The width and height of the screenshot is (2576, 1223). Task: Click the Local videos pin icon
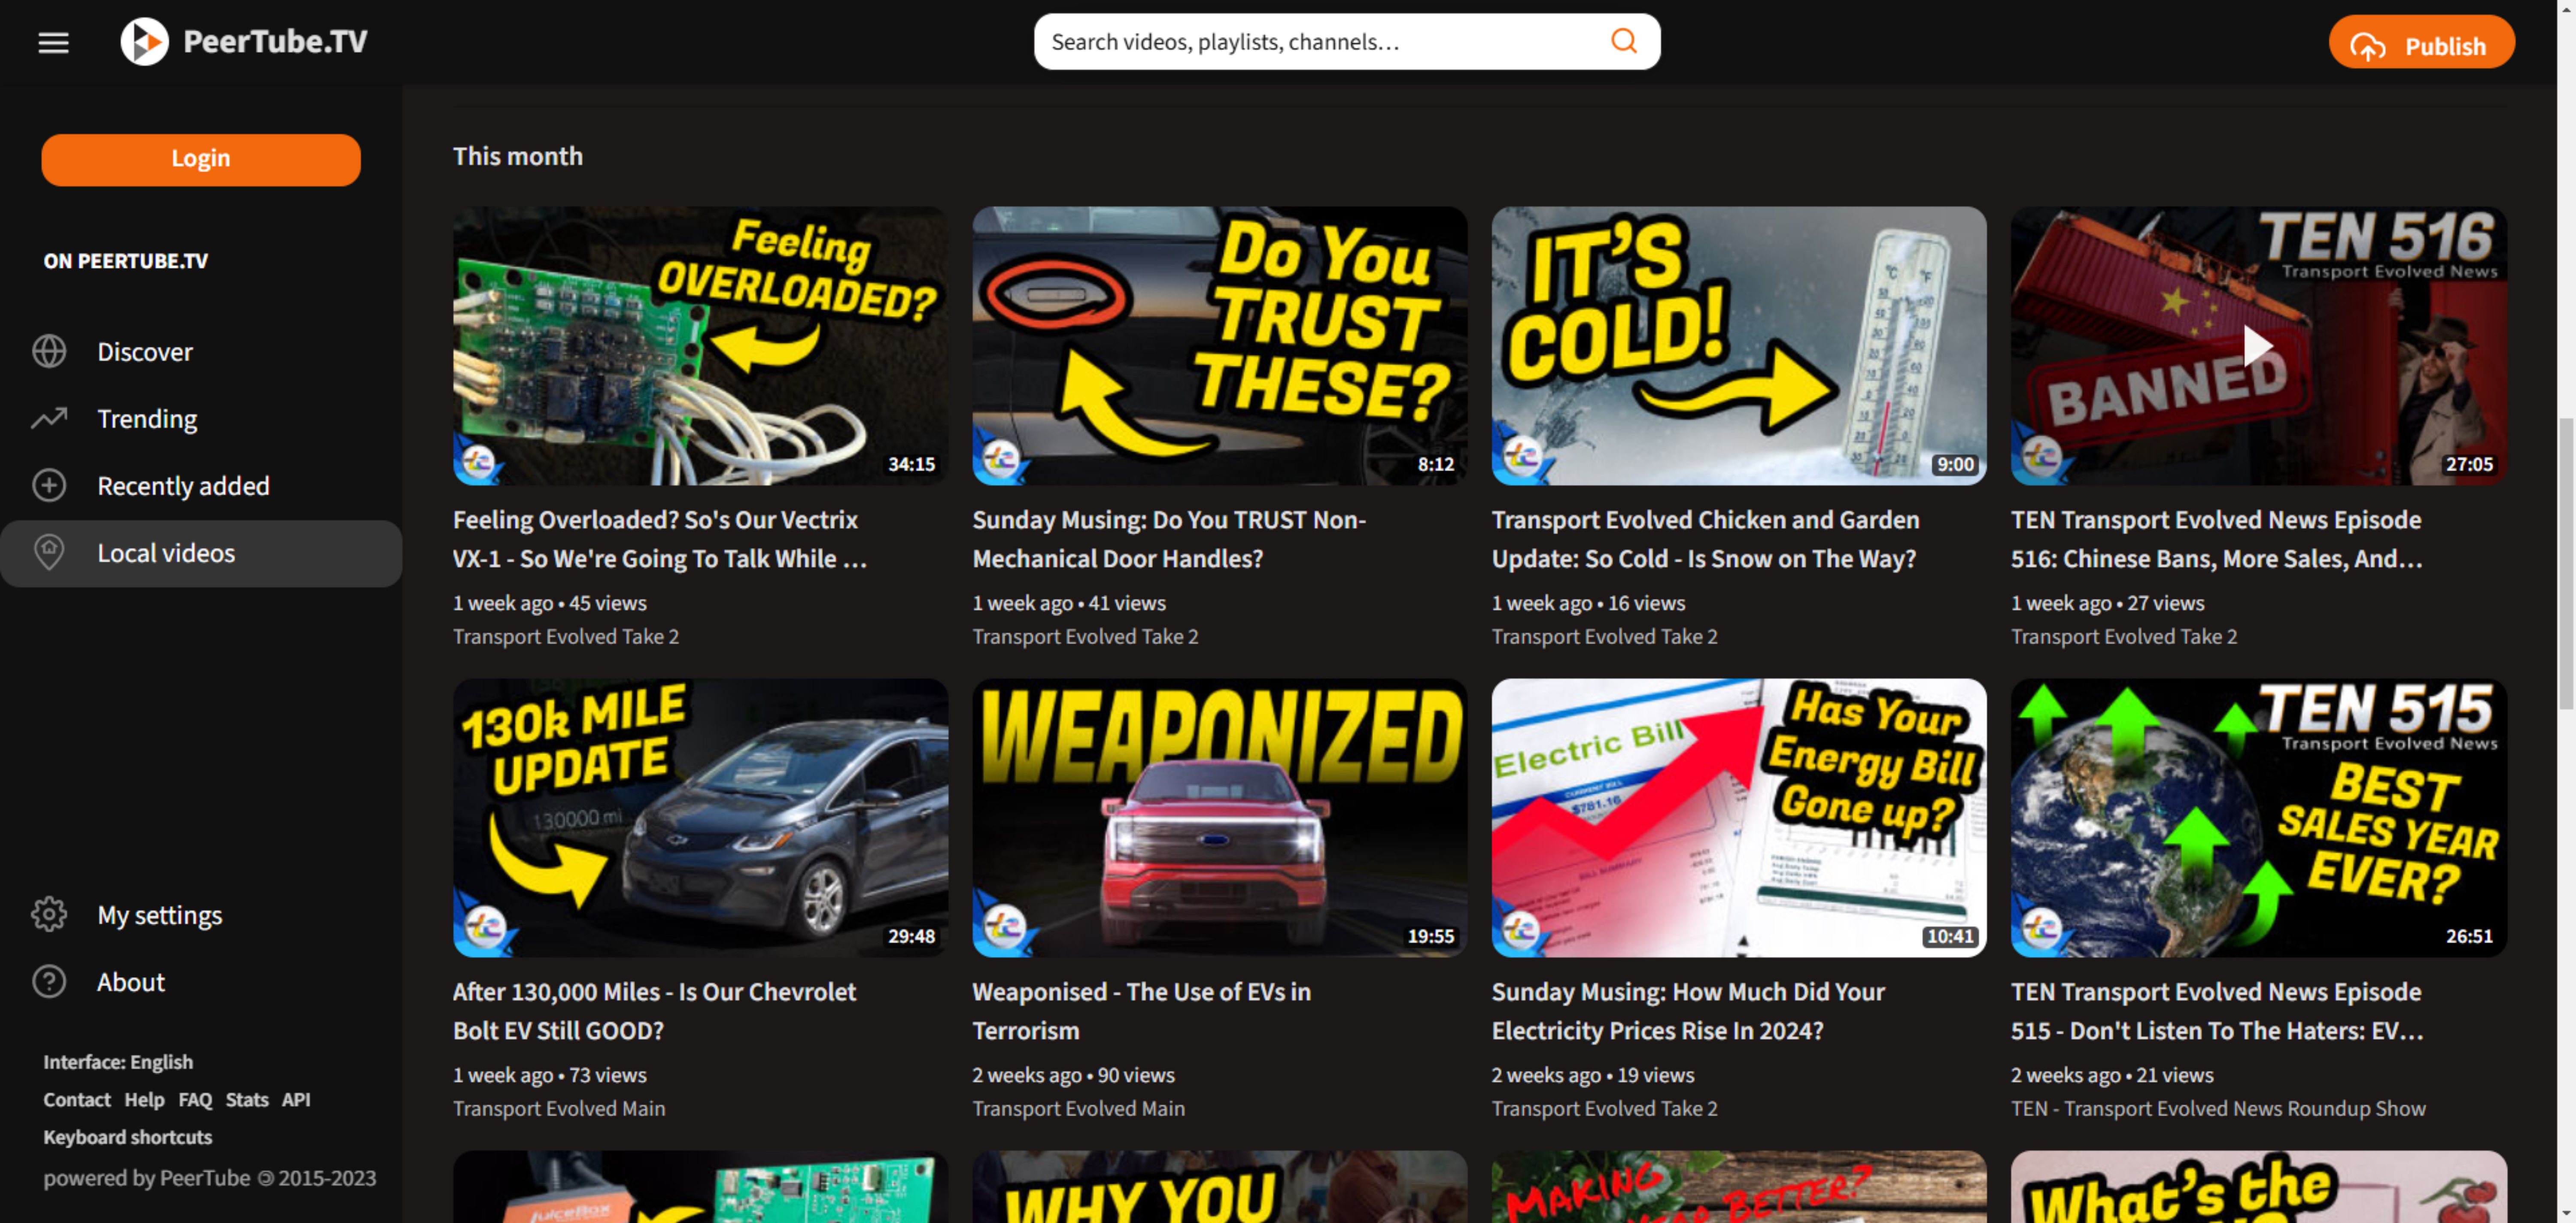click(x=49, y=553)
